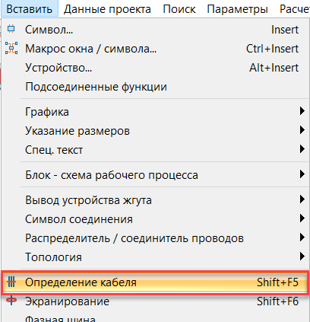Click the Макрос окна / символа icon
This screenshot has height=322, width=310.
pos(11,48)
